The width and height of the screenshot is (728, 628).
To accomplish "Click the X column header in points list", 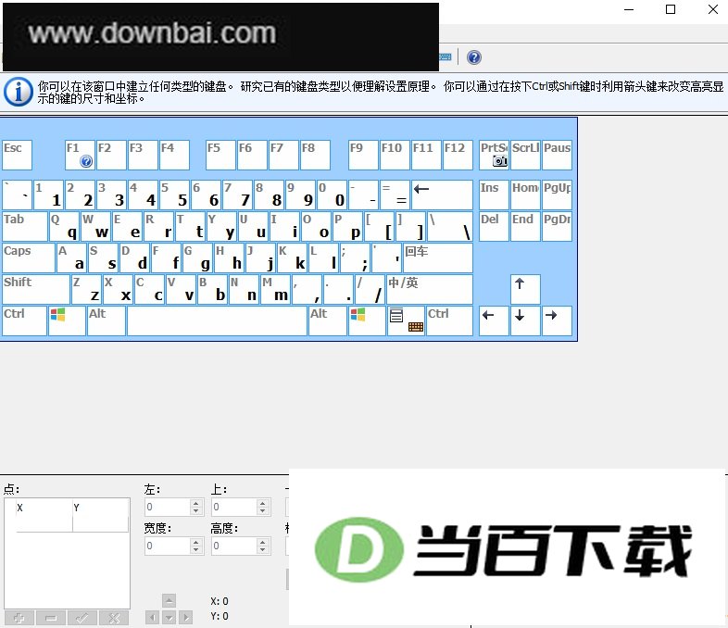I will (x=44, y=508).
